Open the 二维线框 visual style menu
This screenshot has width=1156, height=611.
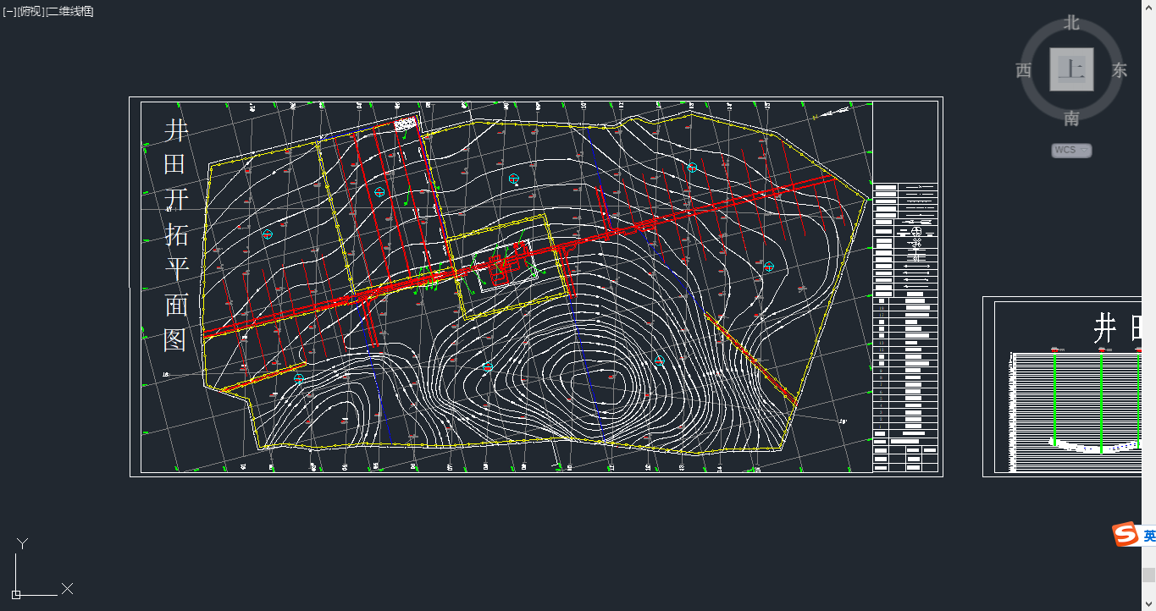click(69, 12)
